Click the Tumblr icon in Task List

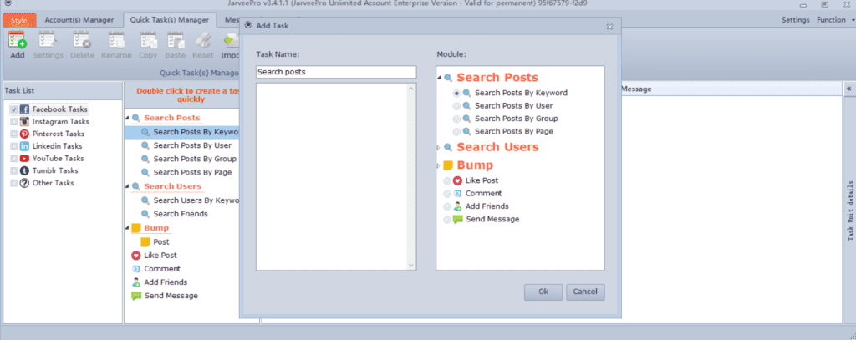[24, 170]
